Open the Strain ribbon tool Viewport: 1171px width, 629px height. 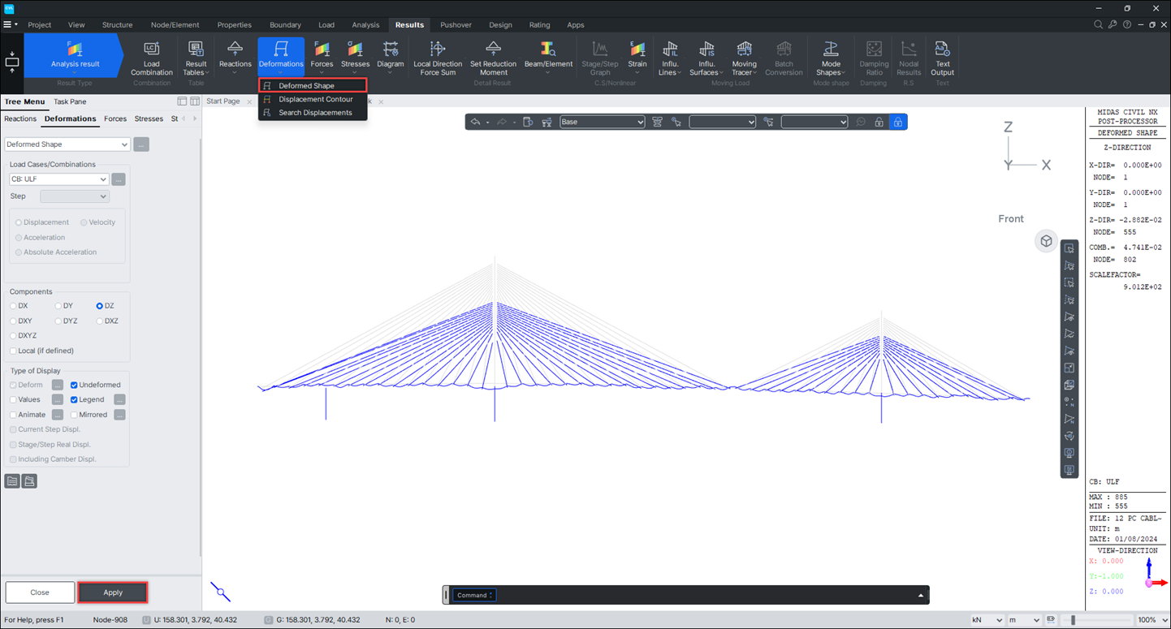tap(637, 58)
